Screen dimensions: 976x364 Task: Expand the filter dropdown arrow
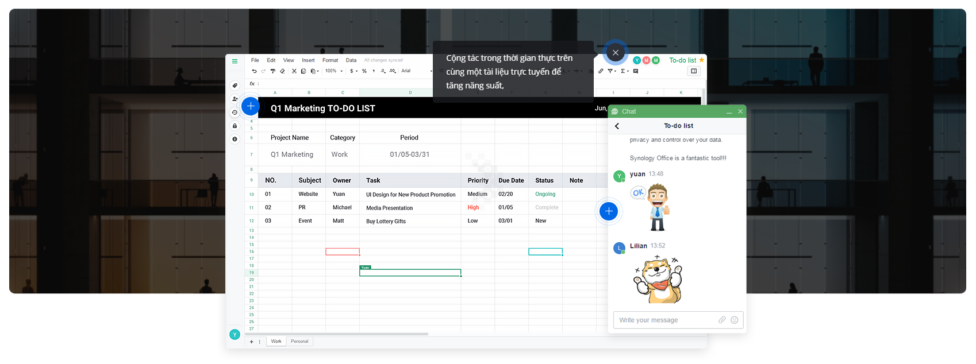[615, 71]
